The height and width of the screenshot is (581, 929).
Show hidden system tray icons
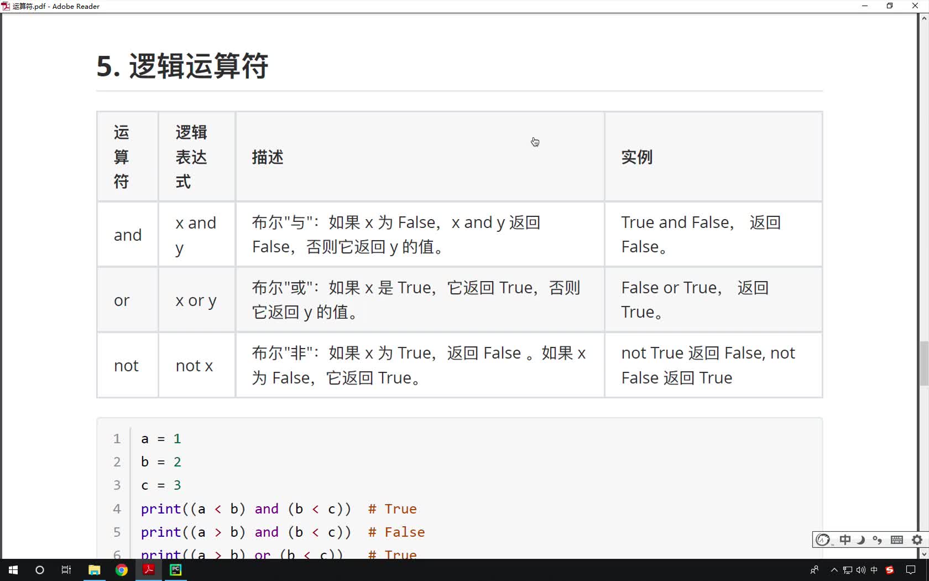(x=834, y=570)
